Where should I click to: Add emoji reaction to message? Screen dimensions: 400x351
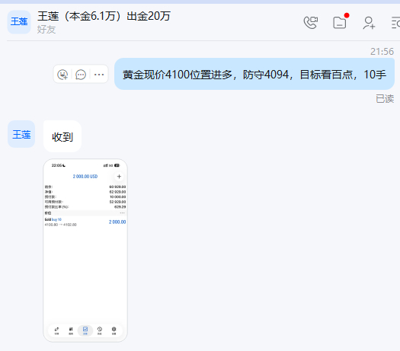coord(62,75)
